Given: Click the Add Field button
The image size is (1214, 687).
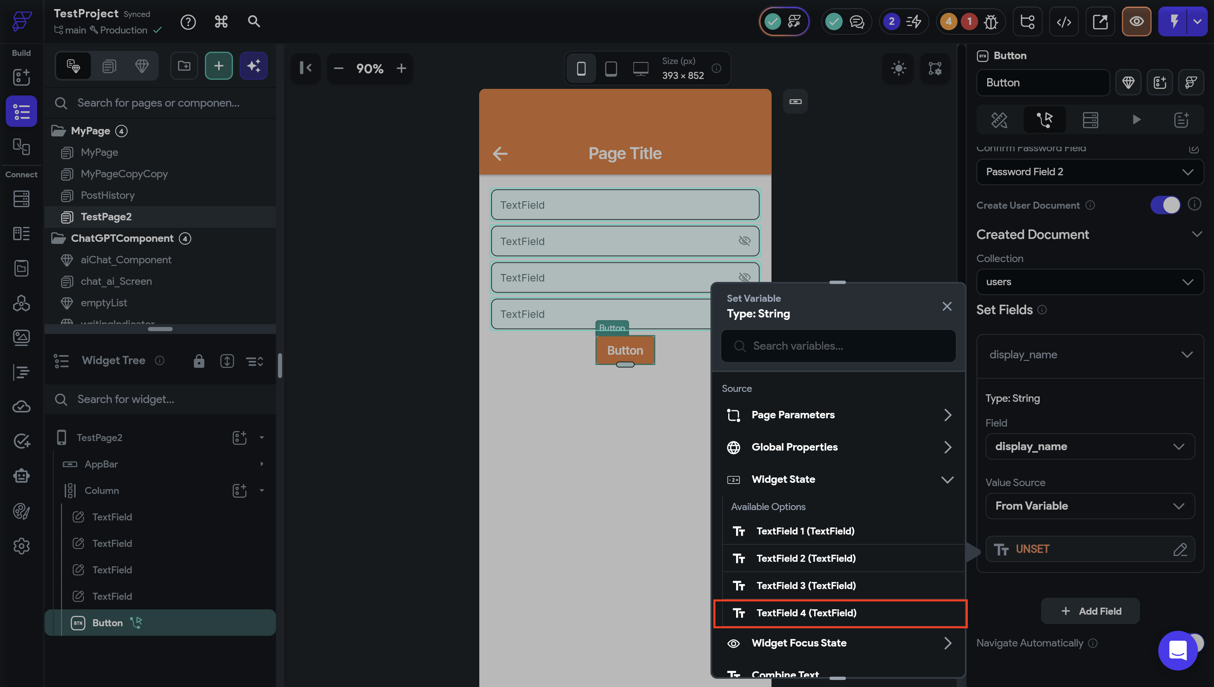Looking at the screenshot, I should pos(1090,611).
